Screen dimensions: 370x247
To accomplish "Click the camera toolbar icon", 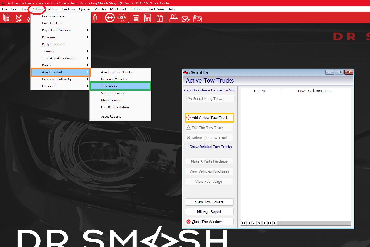I will 197,18.
